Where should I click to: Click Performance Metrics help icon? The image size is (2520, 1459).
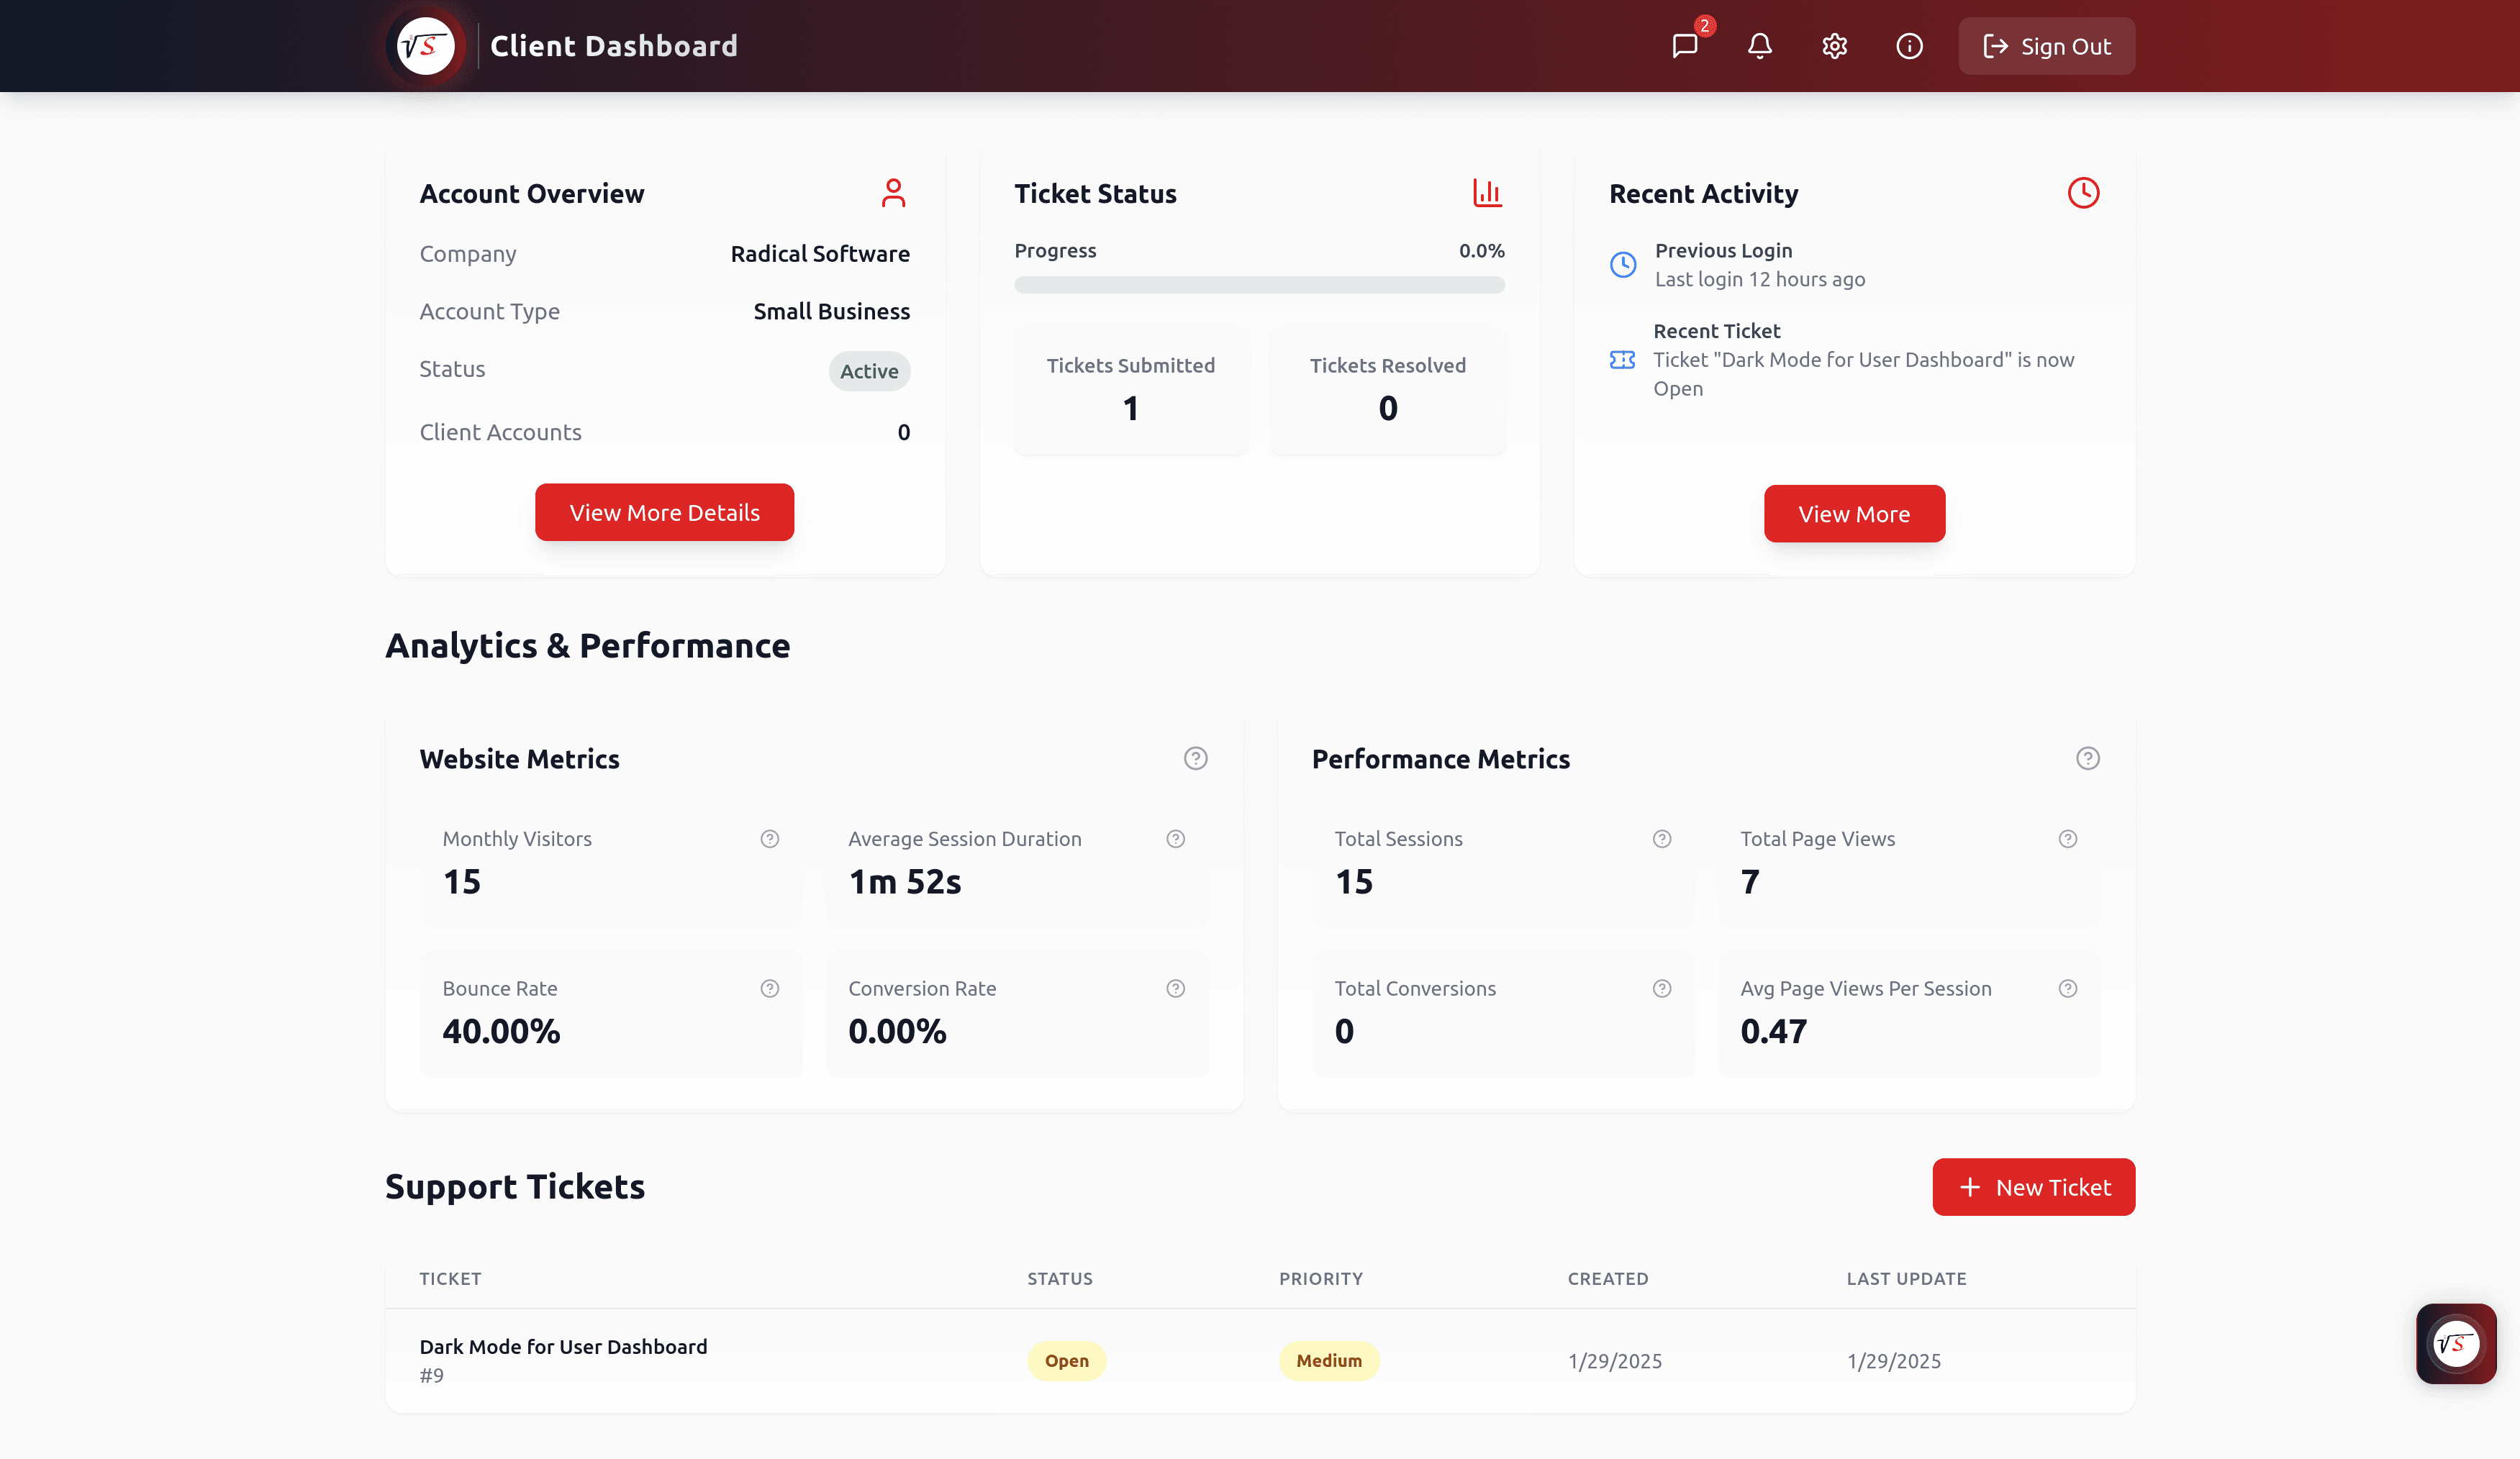[2087, 758]
